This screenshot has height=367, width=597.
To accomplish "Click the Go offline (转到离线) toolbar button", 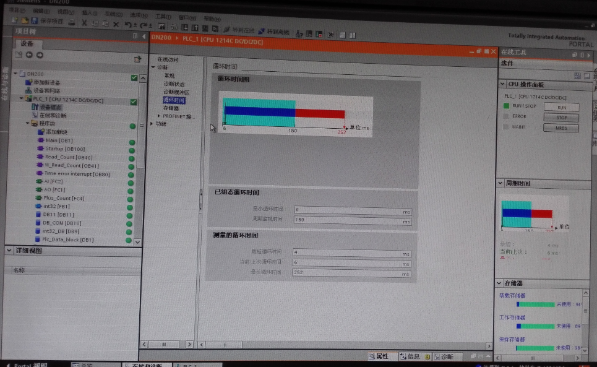I will (x=273, y=31).
